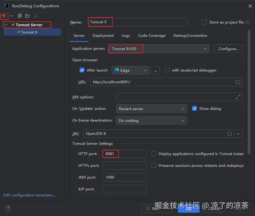Click the Configure... button
The height and width of the screenshot is (216, 255).
[x=228, y=49]
